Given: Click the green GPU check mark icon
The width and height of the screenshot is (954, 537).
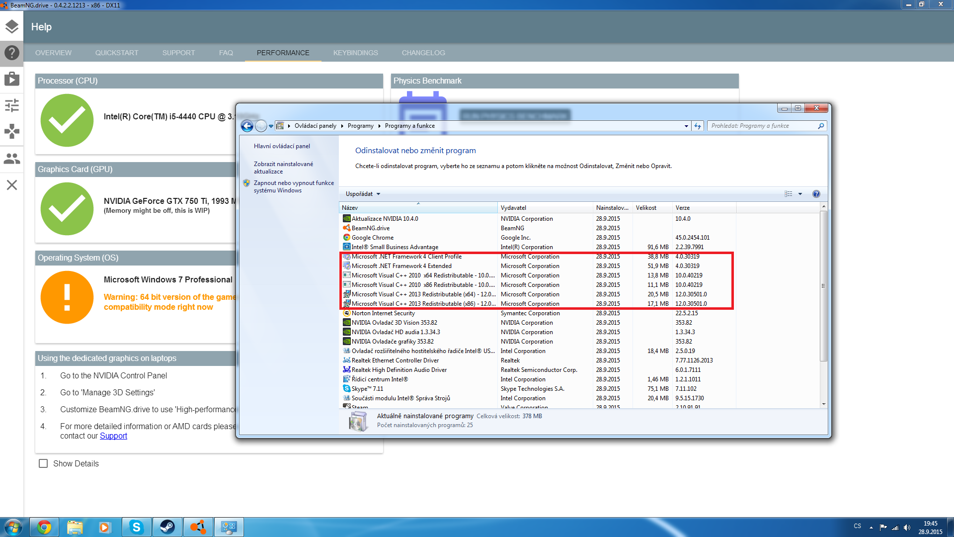Looking at the screenshot, I should click(67, 209).
